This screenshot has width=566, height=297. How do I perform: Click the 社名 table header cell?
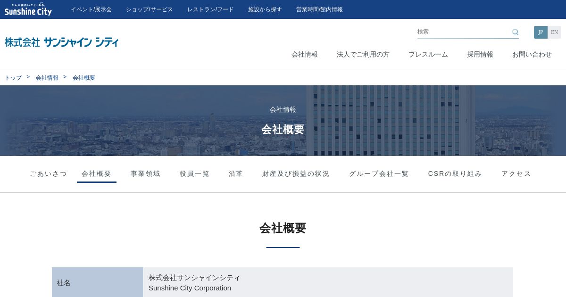pyautogui.click(x=98, y=282)
